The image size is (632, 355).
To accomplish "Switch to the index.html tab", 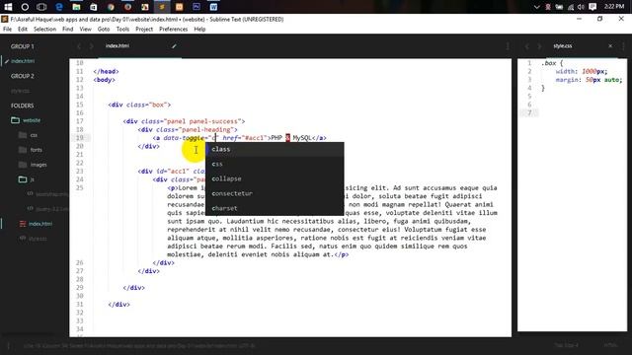I will [118, 46].
